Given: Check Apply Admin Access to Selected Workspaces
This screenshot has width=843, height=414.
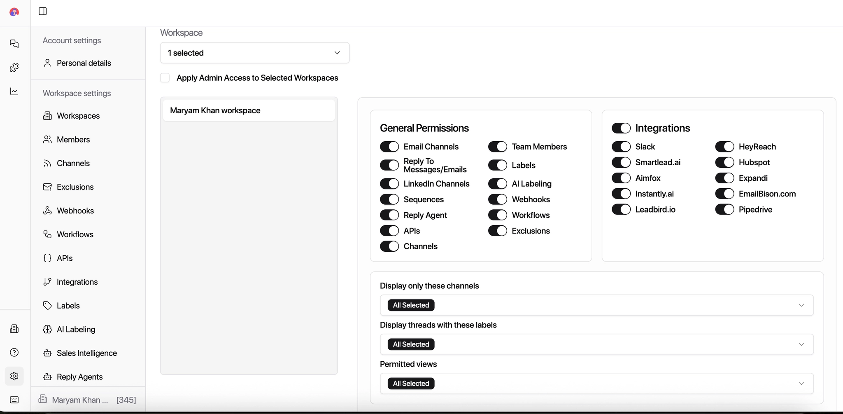Looking at the screenshot, I should pos(165,78).
